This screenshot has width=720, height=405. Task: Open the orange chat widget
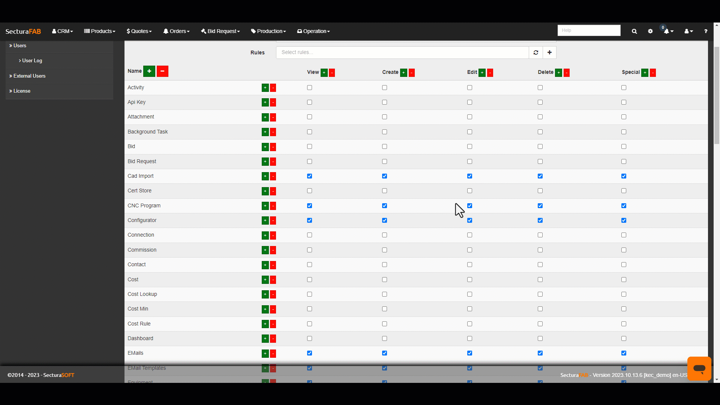coord(699,368)
